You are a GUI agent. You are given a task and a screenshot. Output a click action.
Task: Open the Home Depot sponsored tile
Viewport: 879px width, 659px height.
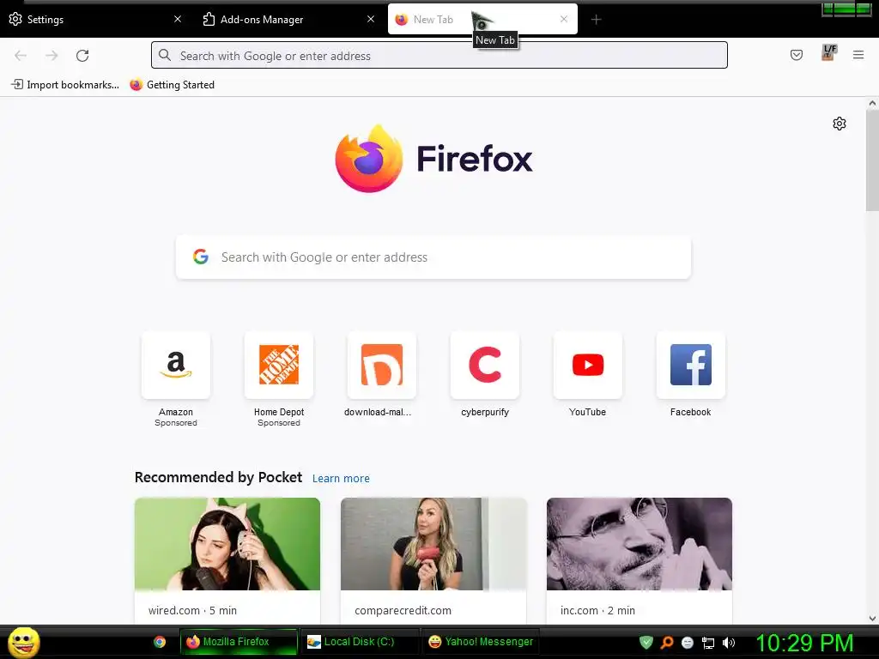[x=279, y=366]
